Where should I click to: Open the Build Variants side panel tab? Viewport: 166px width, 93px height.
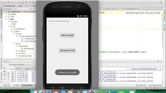pyautogui.click(x=1, y=63)
